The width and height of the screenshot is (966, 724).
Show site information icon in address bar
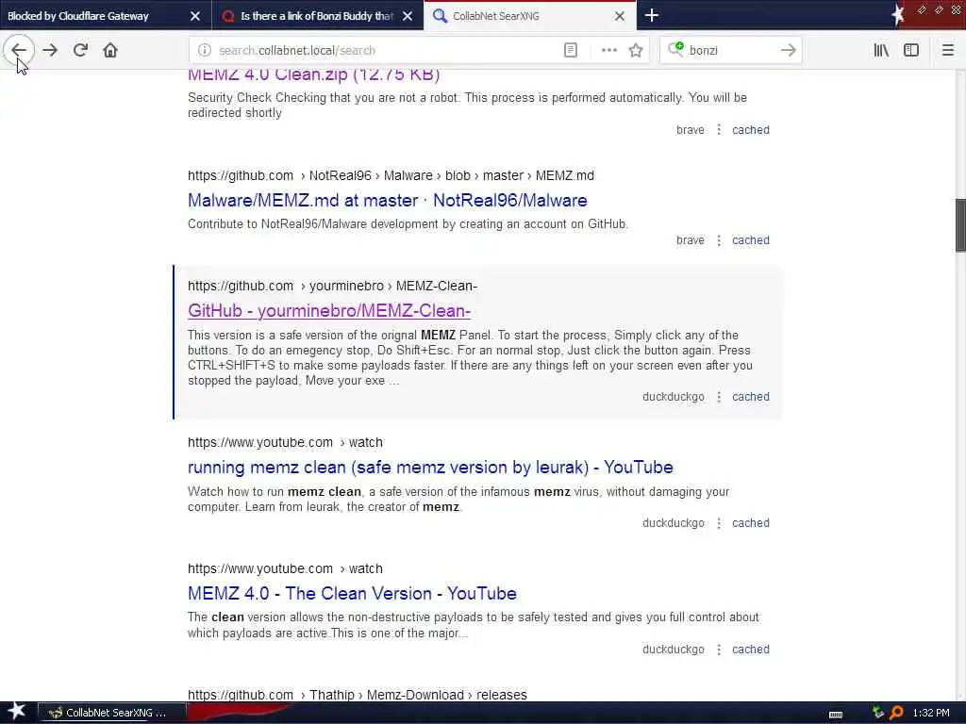(x=204, y=51)
